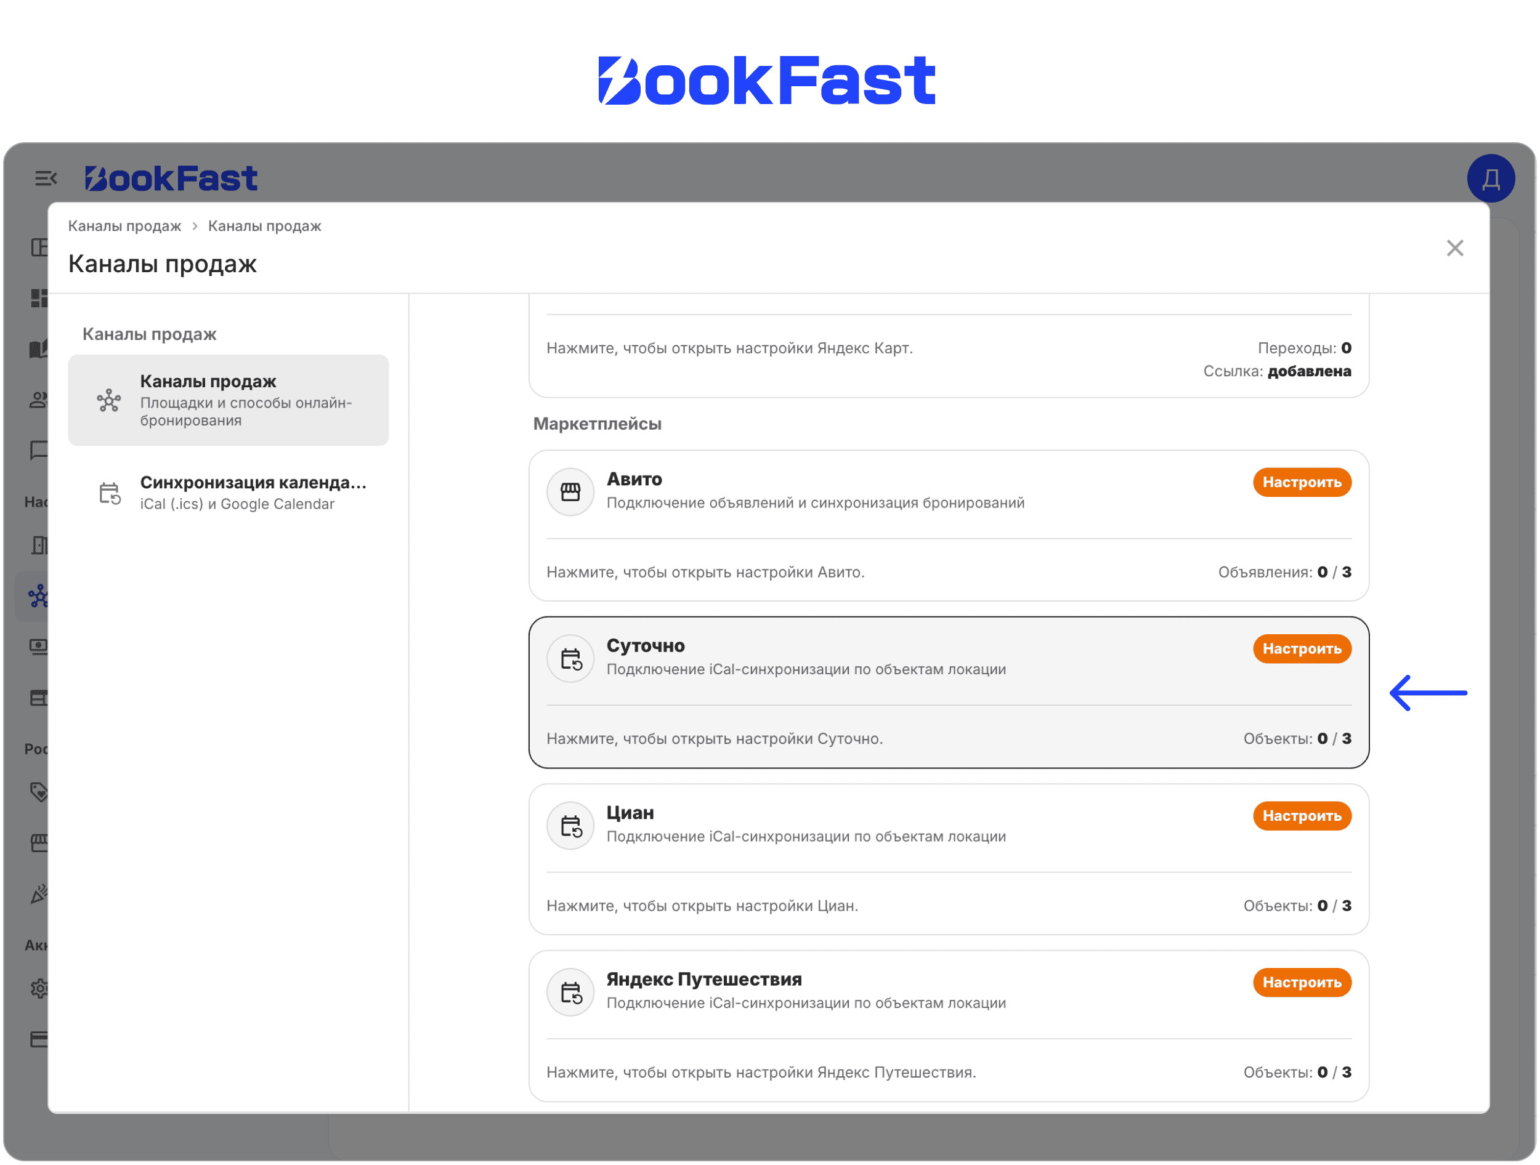Viewport: 1540px width, 1165px height.
Task: Click 'Нажмите, чтобы открыть настройки Яндекс Карт.'
Action: coord(729,348)
